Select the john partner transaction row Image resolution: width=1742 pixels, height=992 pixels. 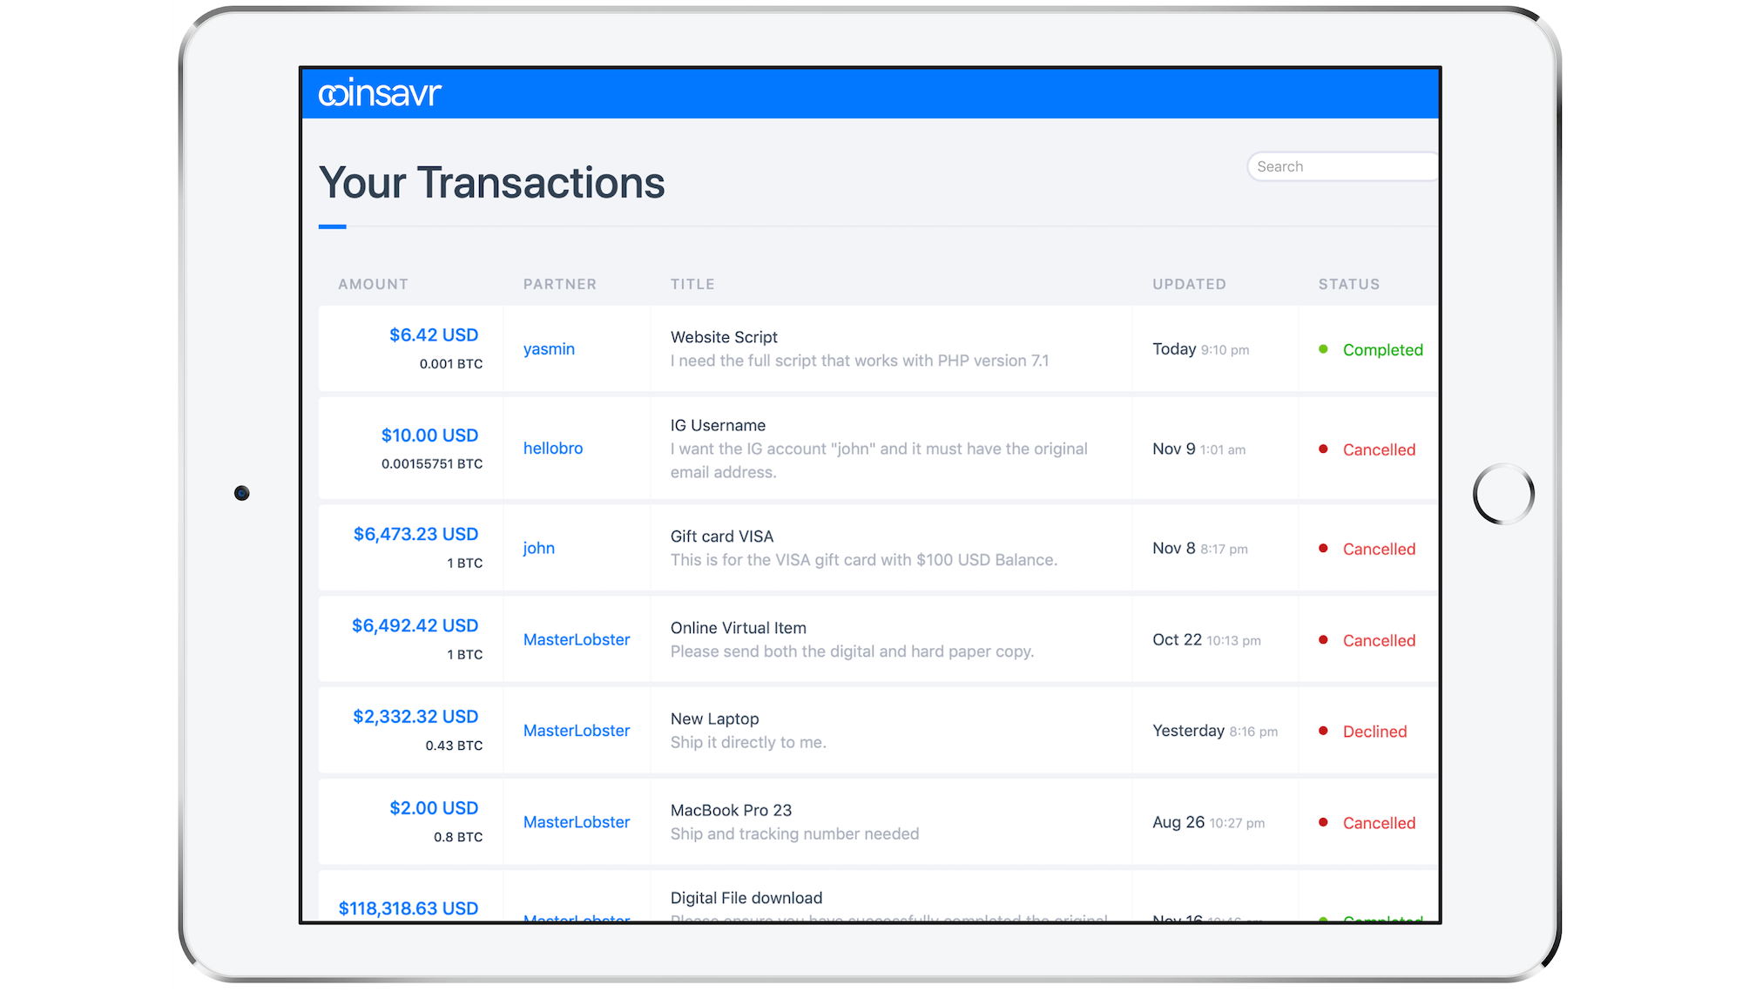(x=870, y=548)
